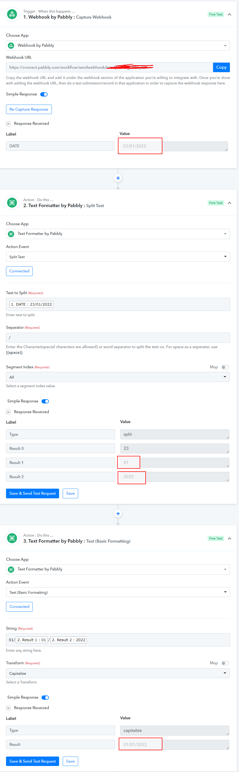Collapse Response Received in webhook step

[x=8, y=124]
